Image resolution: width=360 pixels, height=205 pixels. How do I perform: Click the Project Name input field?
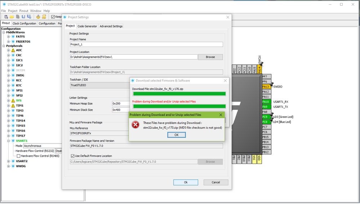(146, 45)
